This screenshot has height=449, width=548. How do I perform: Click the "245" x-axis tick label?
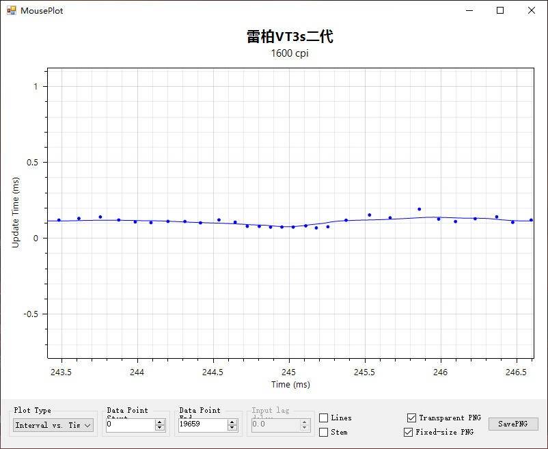[x=288, y=372]
